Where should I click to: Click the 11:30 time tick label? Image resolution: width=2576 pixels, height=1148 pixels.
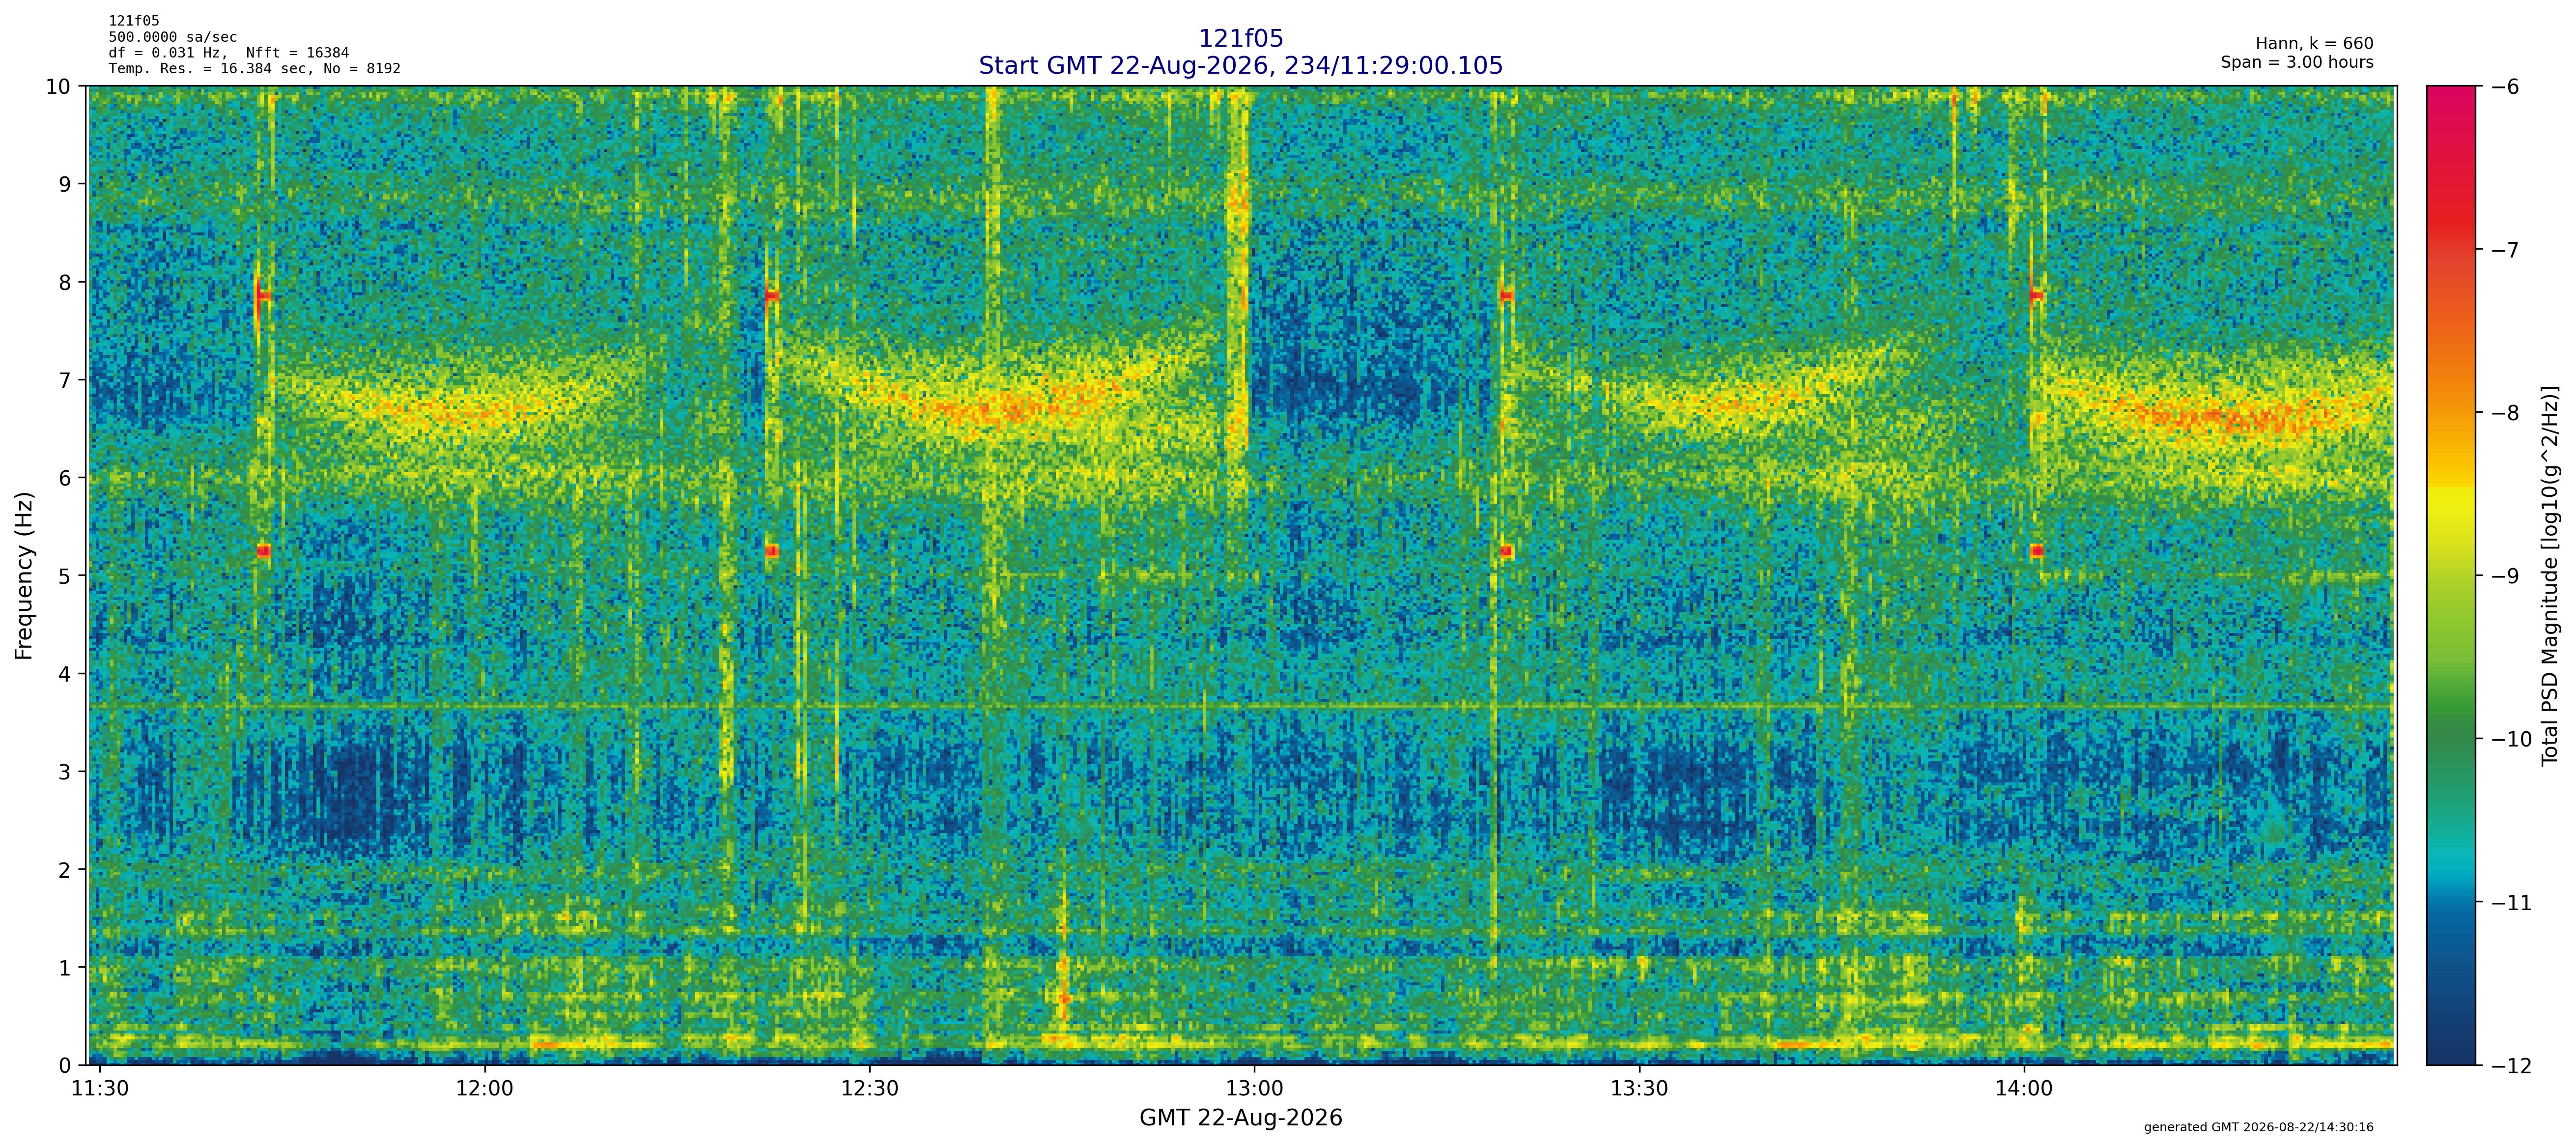click(x=100, y=1089)
